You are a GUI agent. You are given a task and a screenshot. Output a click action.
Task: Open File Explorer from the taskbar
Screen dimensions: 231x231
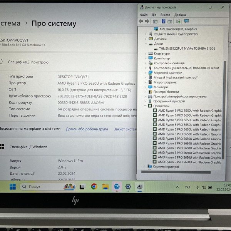[x=105, y=187]
